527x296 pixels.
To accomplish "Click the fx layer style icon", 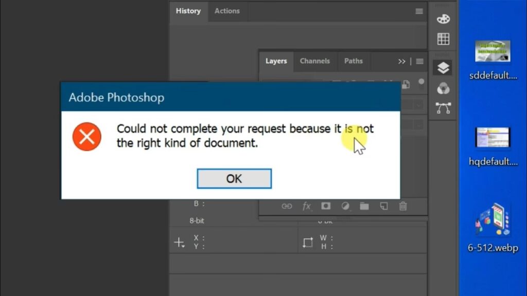I will click(x=306, y=206).
